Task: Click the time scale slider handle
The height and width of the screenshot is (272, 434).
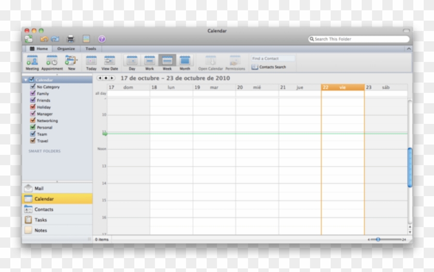Action: coord(378,239)
